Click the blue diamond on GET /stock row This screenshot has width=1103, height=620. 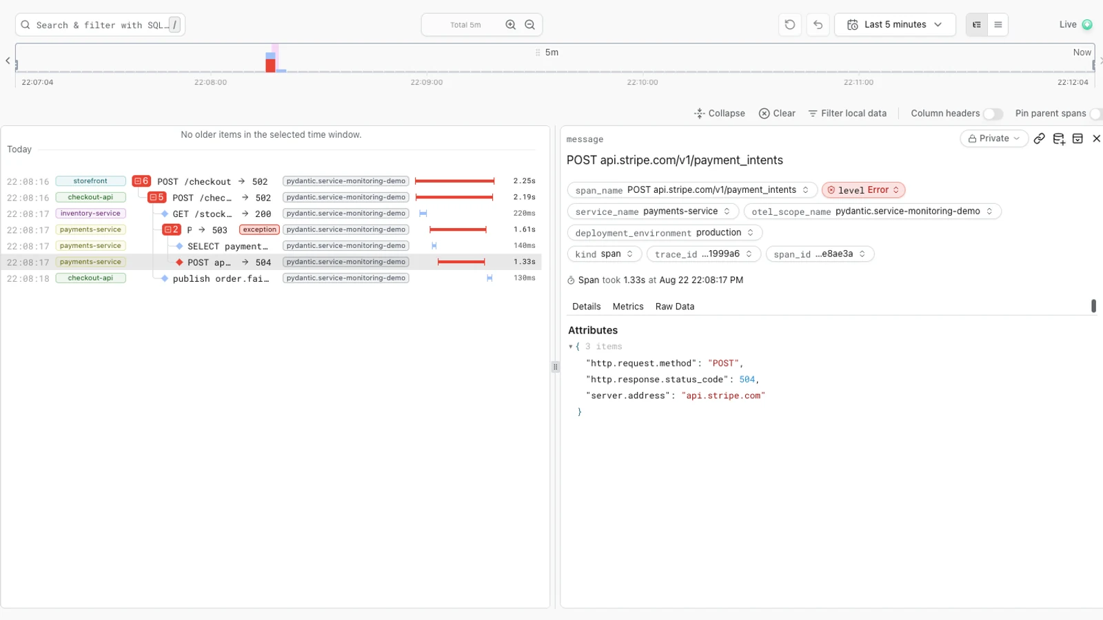tap(165, 214)
